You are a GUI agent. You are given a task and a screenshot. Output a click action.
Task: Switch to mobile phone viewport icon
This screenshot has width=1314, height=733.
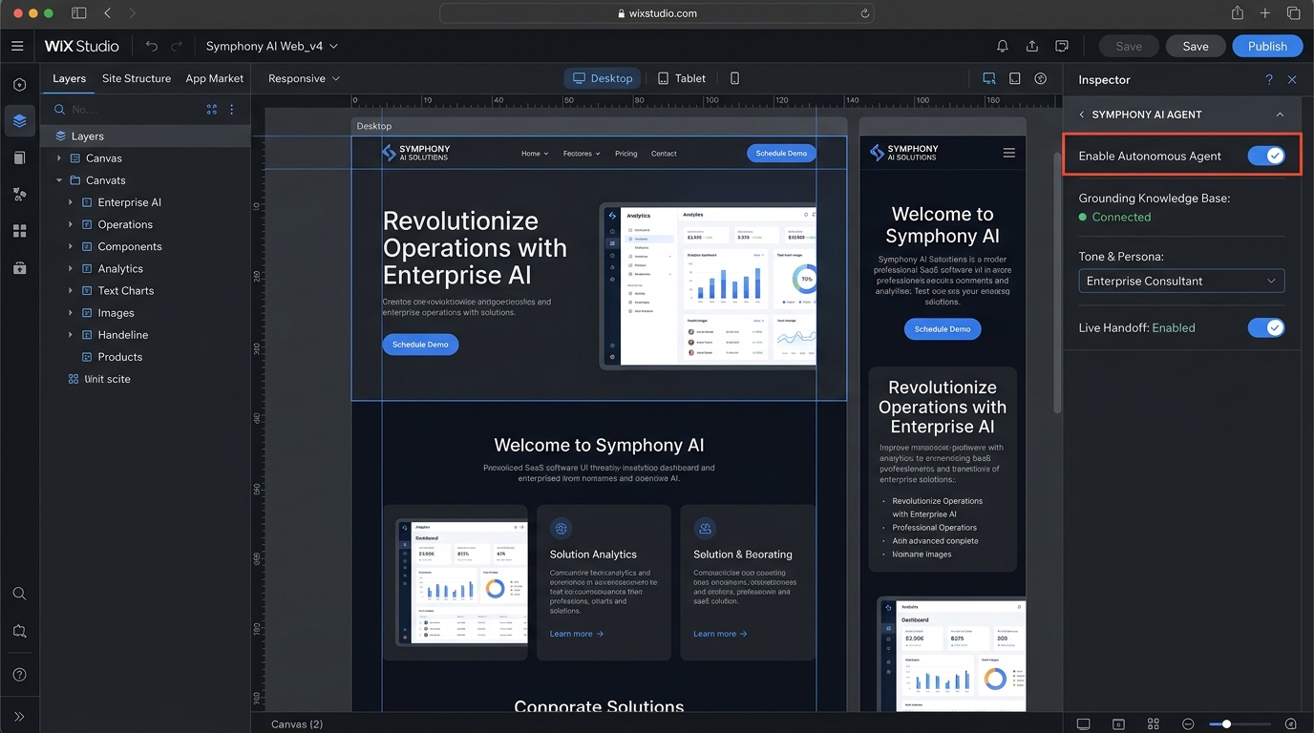(x=734, y=78)
